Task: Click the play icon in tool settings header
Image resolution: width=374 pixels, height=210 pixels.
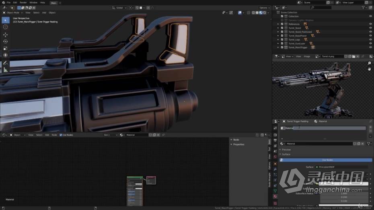Action: [12, 8]
